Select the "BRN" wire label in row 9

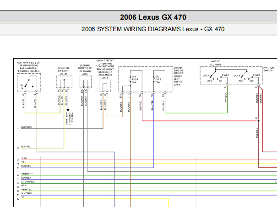click(24, 185)
